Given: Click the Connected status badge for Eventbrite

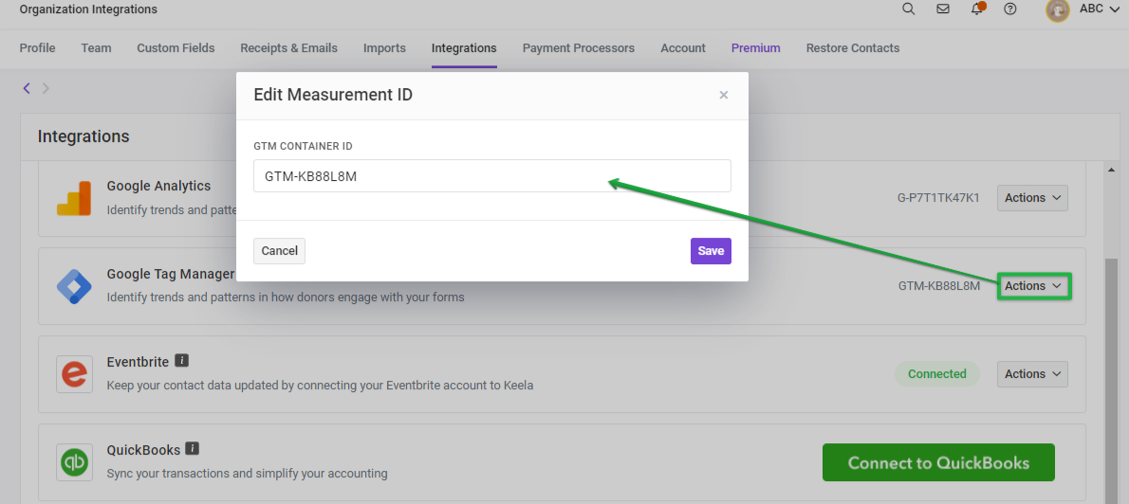Looking at the screenshot, I should tap(937, 374).
